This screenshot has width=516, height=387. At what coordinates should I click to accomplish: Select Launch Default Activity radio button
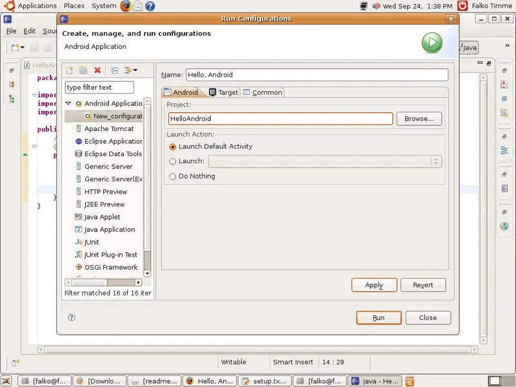coord(172,147)
